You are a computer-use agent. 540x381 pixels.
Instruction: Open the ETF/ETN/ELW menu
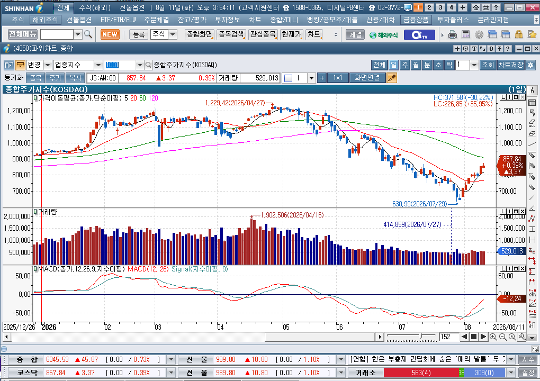[x=118, y=20]
